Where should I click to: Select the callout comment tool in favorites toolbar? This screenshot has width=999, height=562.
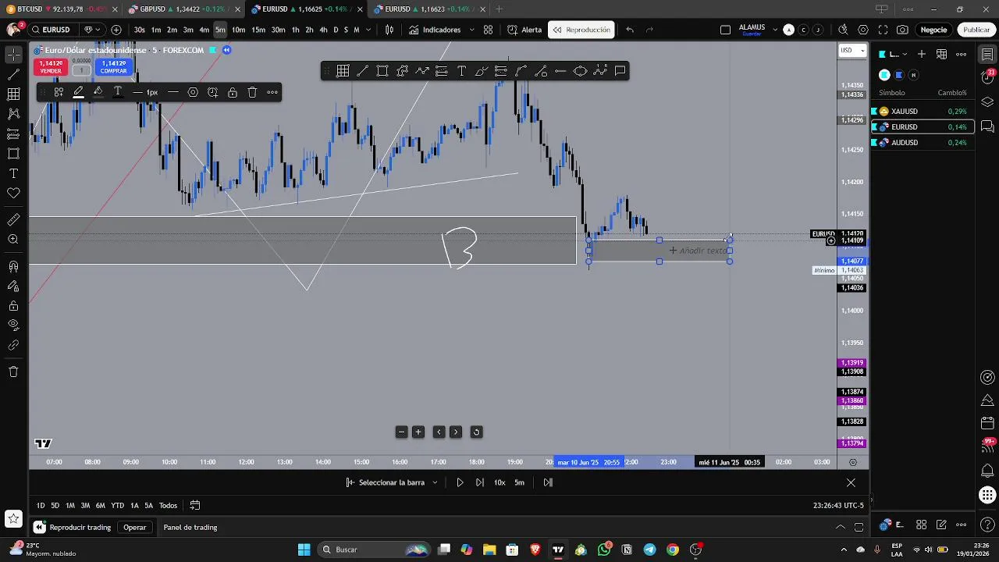point(620,71)
